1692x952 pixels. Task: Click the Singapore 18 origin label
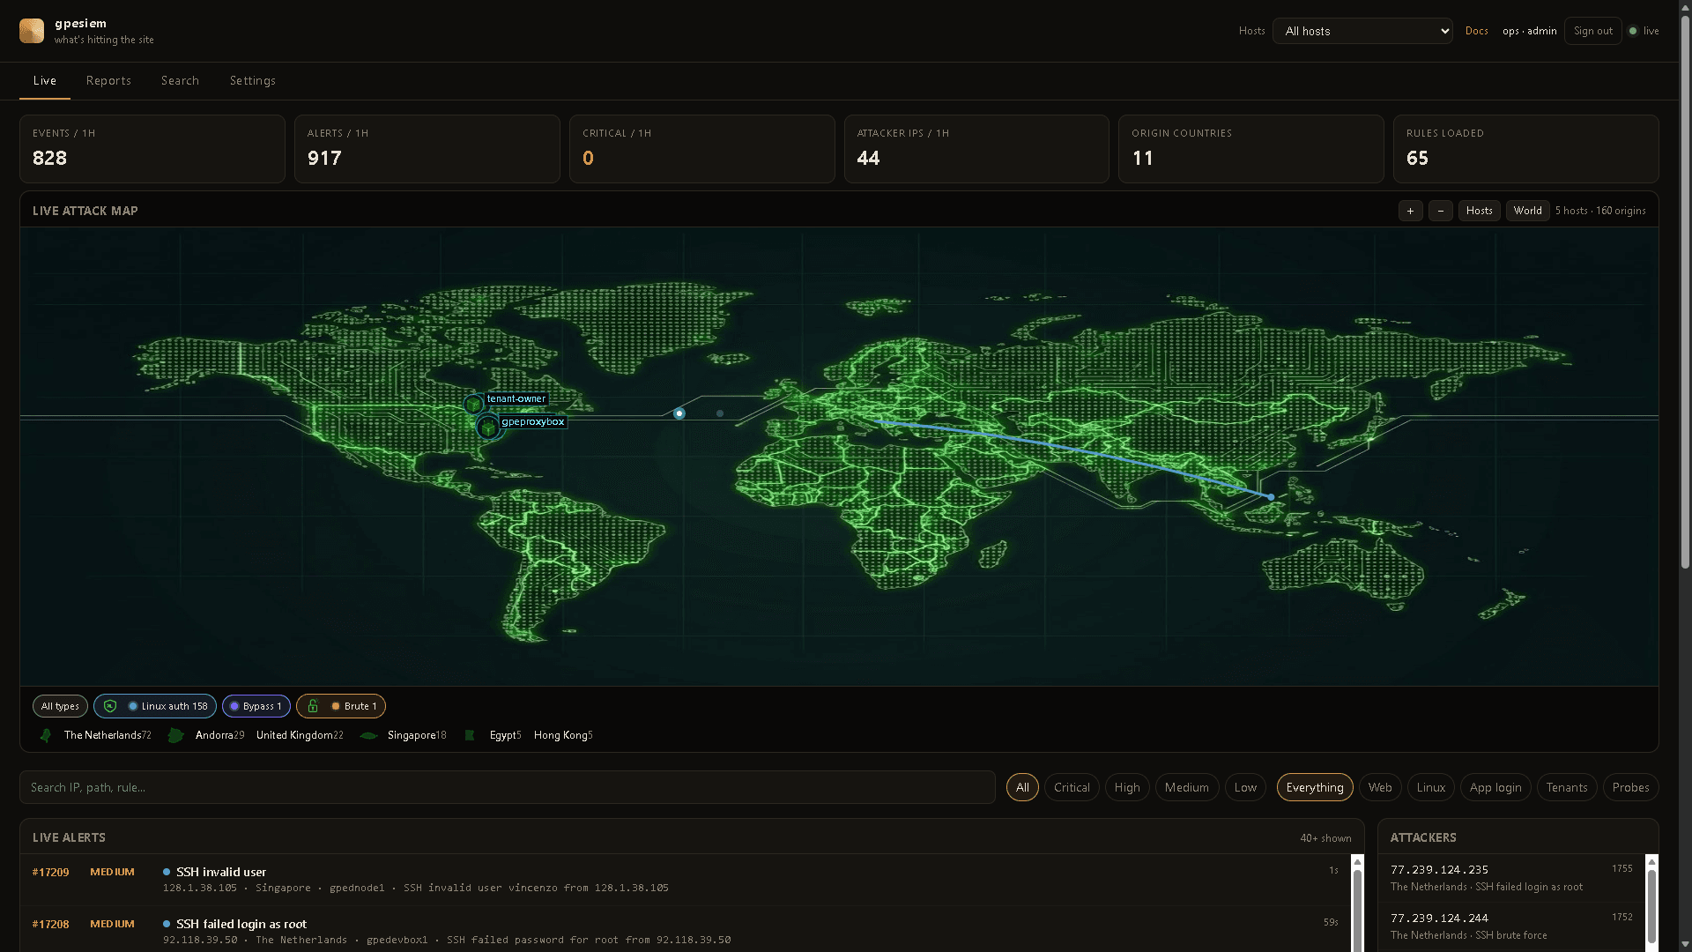(x=417, y=735)
